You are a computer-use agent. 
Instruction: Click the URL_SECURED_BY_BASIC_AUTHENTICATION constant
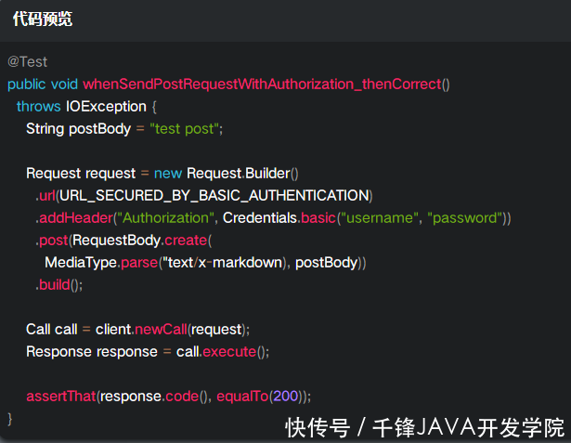pyautogui.click(x=213, y=195)
